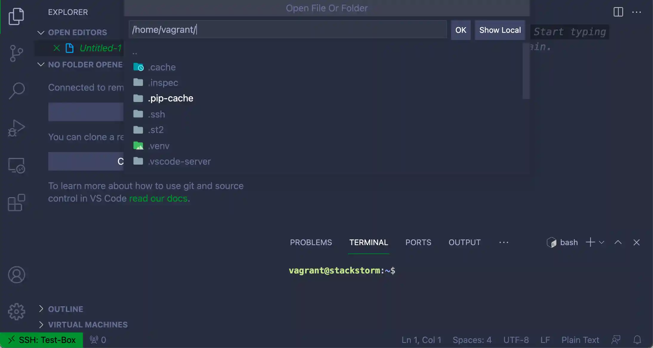The image size is (653, 348).
Task: Open the Search view
Action: click(17, 90)
